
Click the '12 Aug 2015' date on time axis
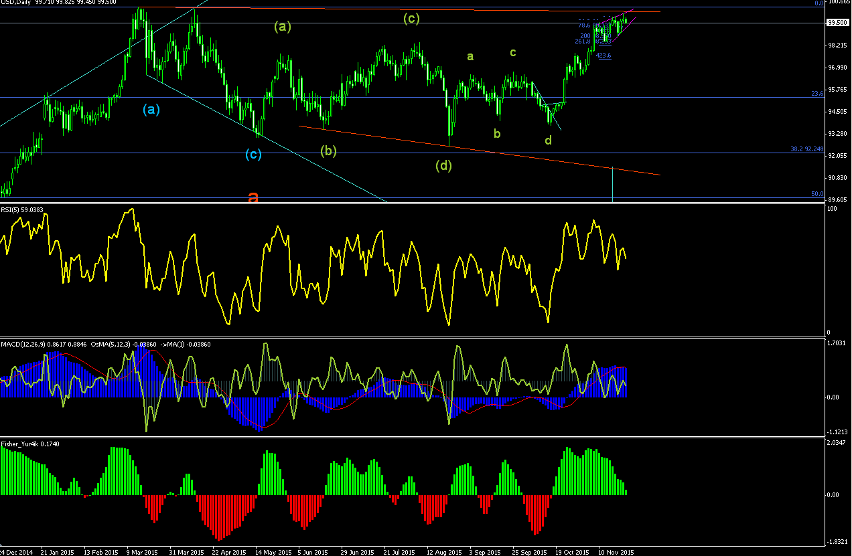[443, 552]
